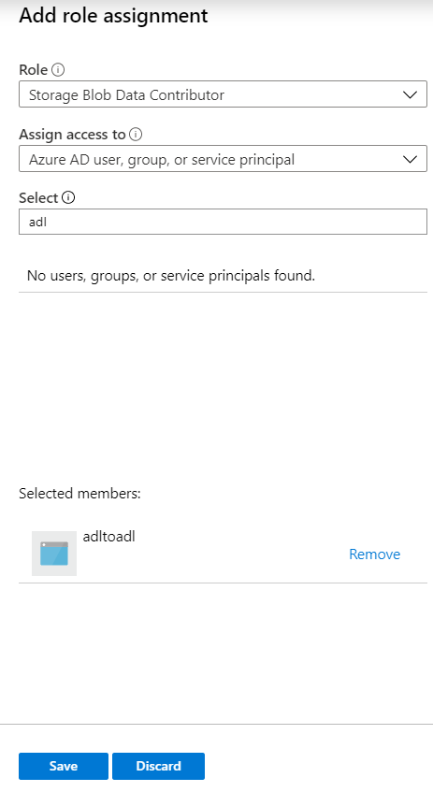Click the adltoadl application icon
The height and width of the screenshot is (792, 433).
pyautogui.click(x=54, y=553)
